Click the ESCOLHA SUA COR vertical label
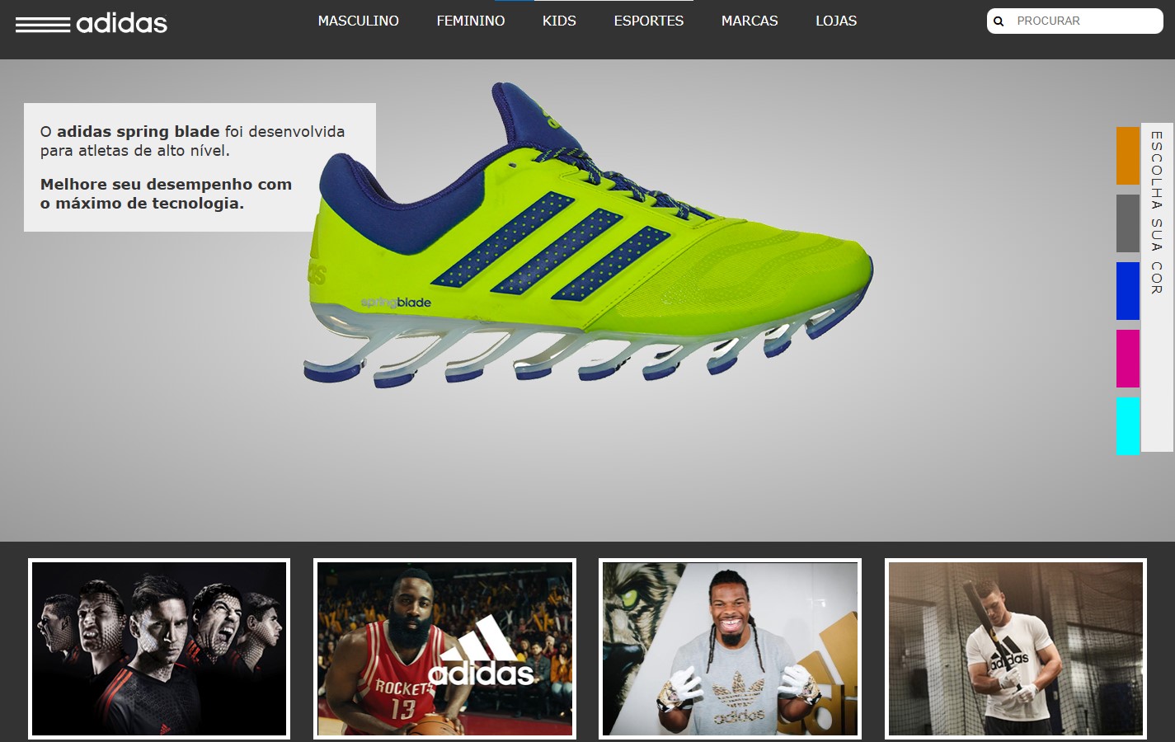Viewport: 1175px width, 742px height. coord(1157,213)
